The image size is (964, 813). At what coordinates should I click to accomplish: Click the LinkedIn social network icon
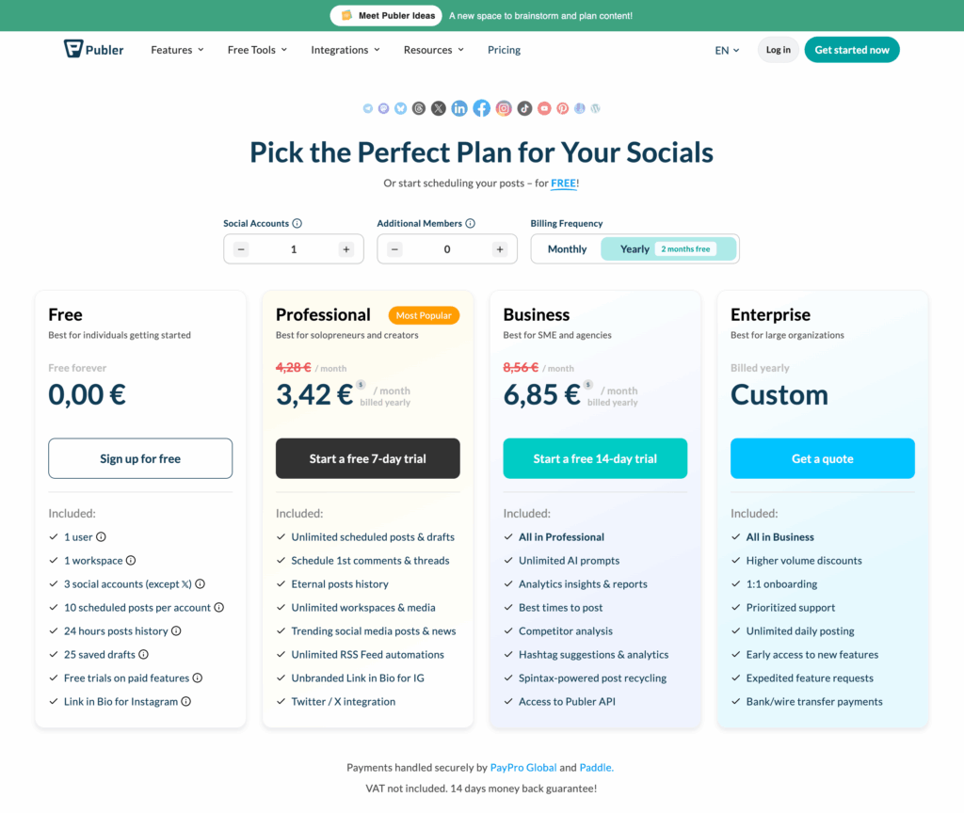(x=458, y=108)
